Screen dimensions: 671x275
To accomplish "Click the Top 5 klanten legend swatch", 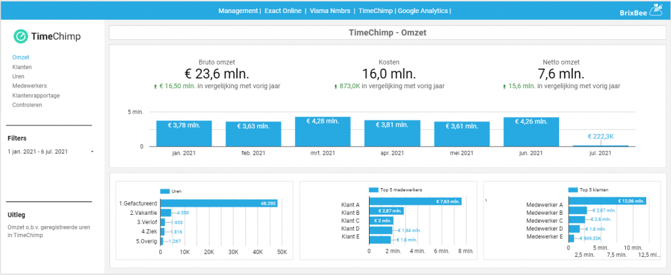I will point(573,189).
